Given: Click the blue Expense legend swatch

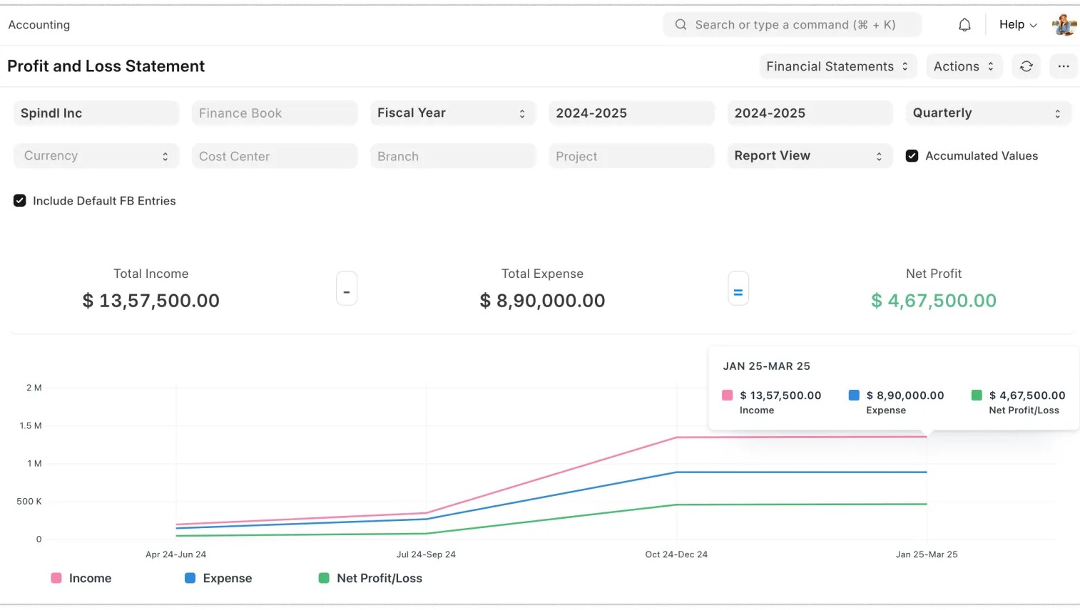Looking at the screenshot, I should click(x=190, y=578).
